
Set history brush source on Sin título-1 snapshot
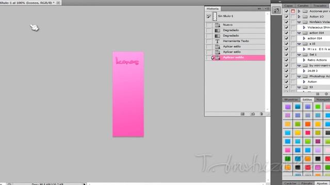click(208, 16)
